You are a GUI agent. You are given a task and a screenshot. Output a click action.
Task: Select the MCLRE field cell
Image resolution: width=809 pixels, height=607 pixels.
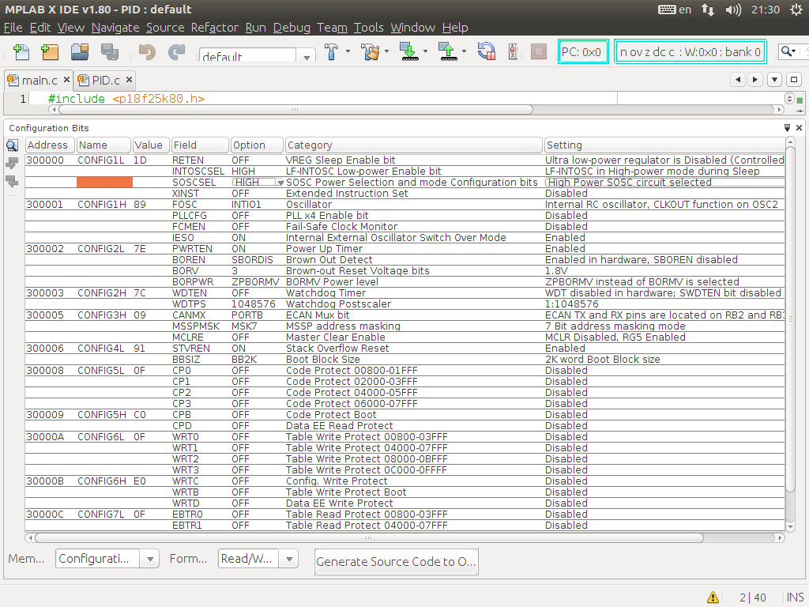point(200,337)
